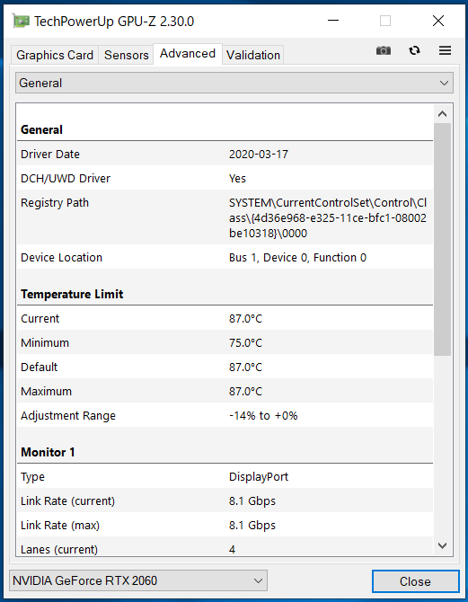Click the Monitor 1 Type DisplayPort value
468x602 pixels.
259,477
